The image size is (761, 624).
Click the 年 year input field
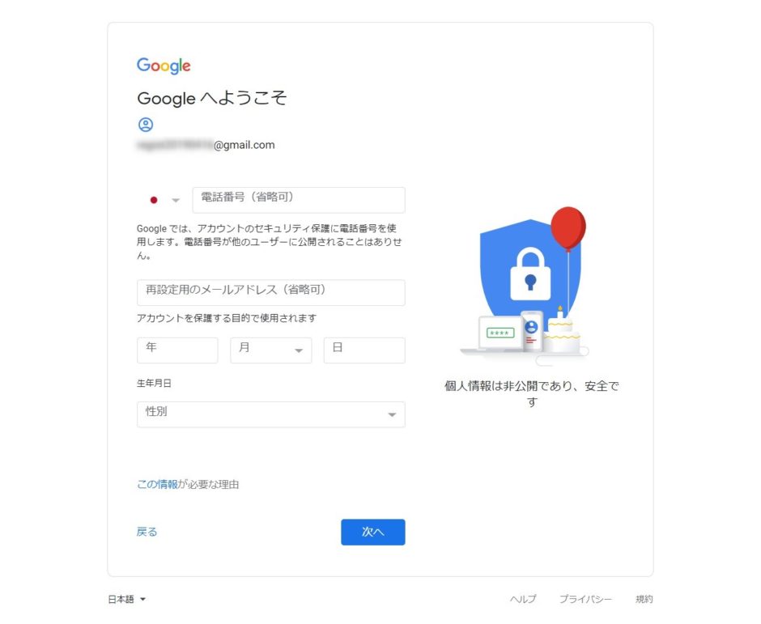(177, 350)
